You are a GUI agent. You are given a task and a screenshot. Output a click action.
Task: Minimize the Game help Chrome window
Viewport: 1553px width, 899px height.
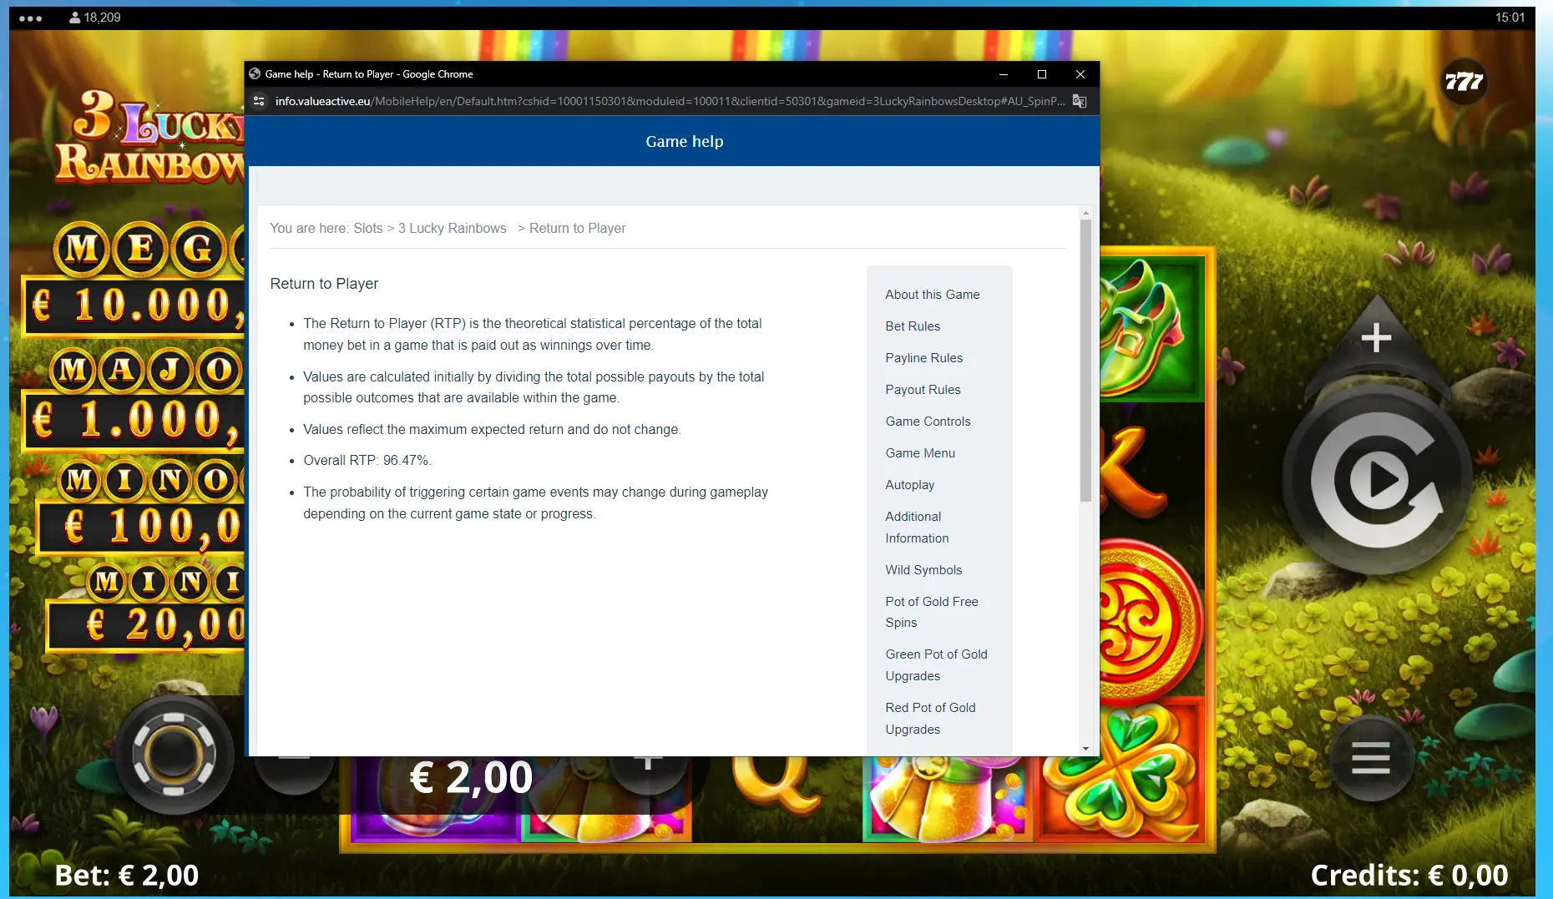(x=1004, y=74)
